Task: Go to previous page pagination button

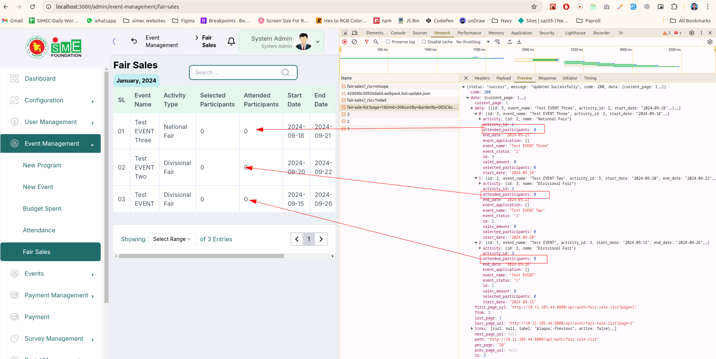Action: 297,239
